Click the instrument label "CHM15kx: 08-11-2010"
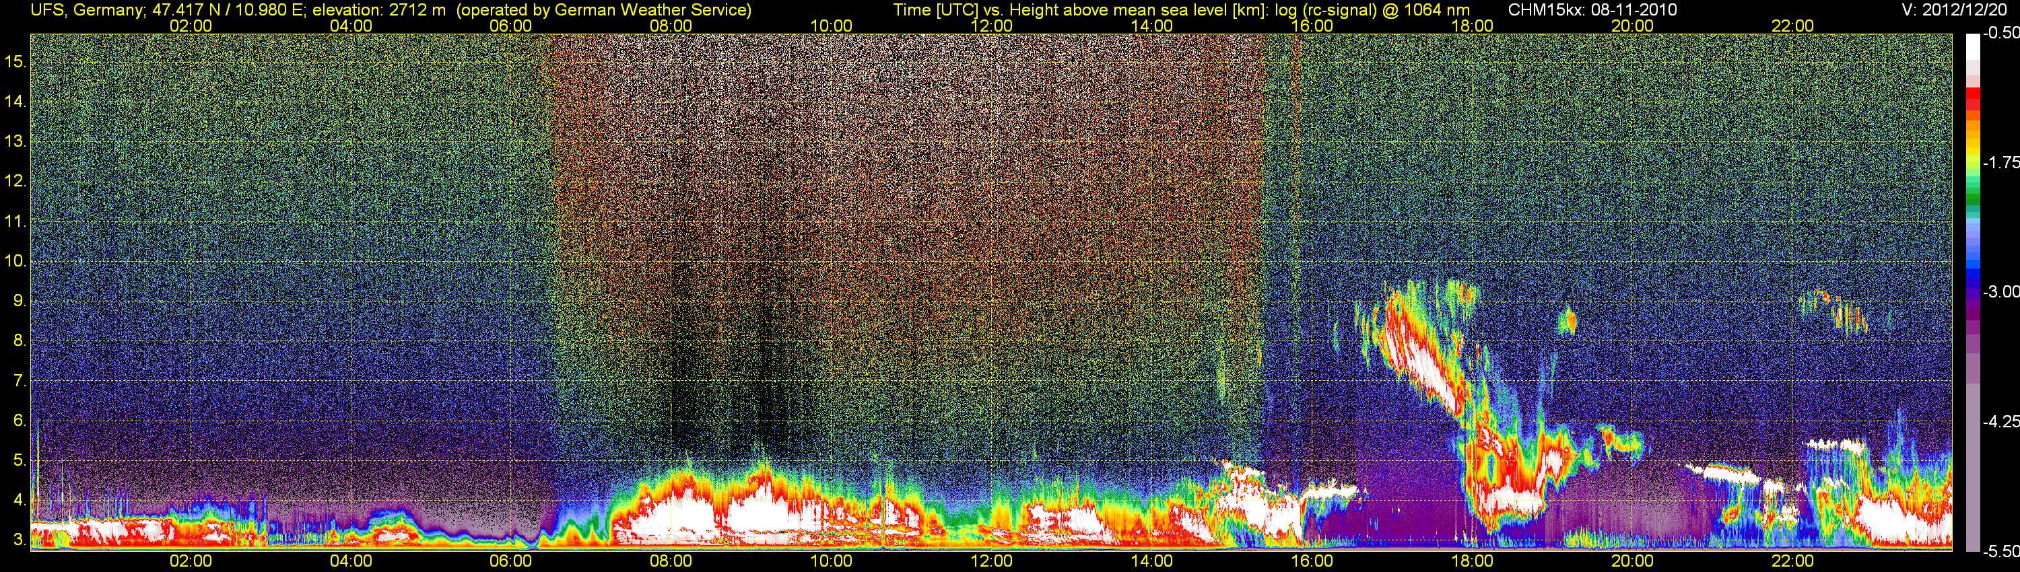2020x572 pixels. point(1592,9)
